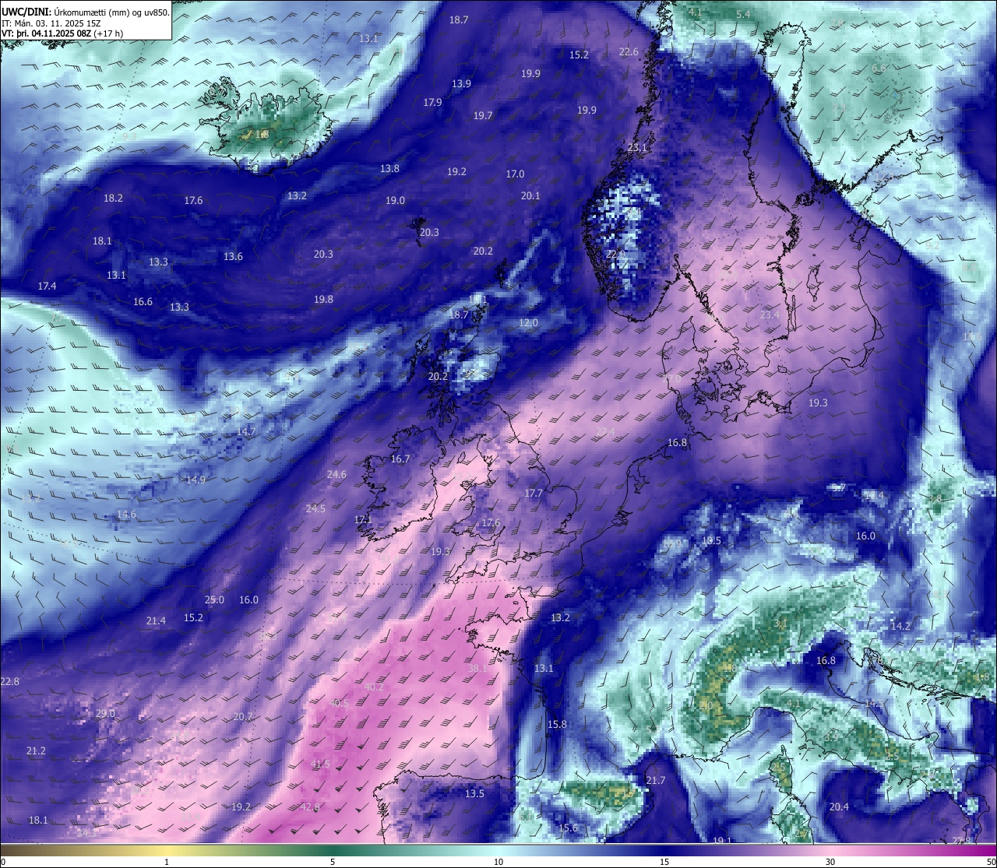Click the 17.4 value at the left edge
This screenshot has height=868, width=997.
[x=47, y=286]
